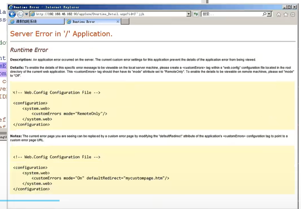Close the Runtime Error tab
This screenshot has width=301, height=209.
pos(118,22)
